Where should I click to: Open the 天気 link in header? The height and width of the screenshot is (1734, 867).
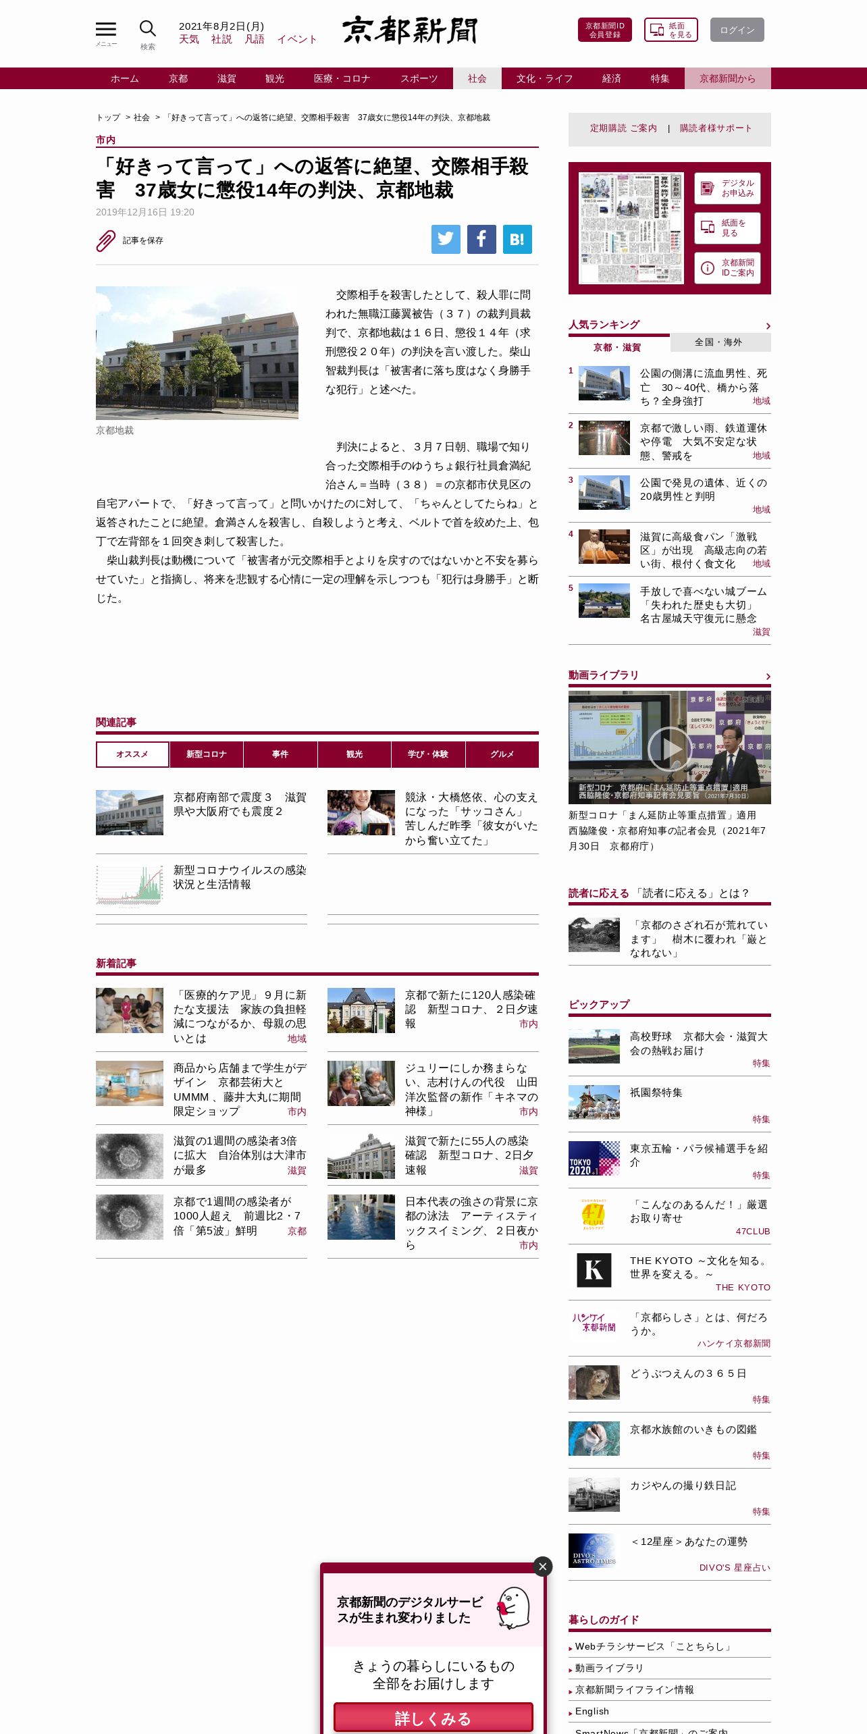point(189,39)
